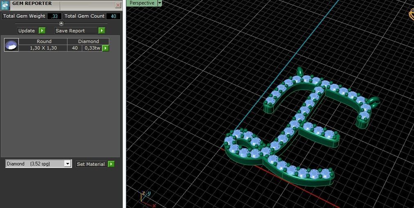The height and width of the screenshot is (208, 414).
Task: Click the gem count cell showing 40
Action: (75, 48)
